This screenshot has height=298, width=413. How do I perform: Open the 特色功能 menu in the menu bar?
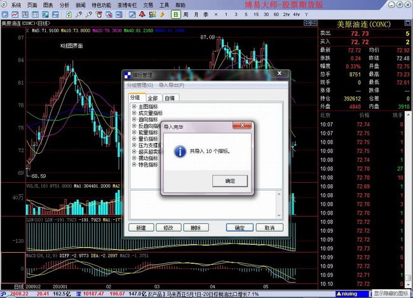(101, 4)
